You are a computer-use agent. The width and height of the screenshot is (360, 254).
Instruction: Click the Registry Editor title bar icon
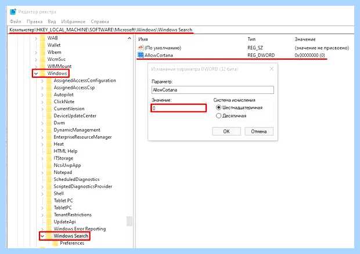[x=13, y=12]
